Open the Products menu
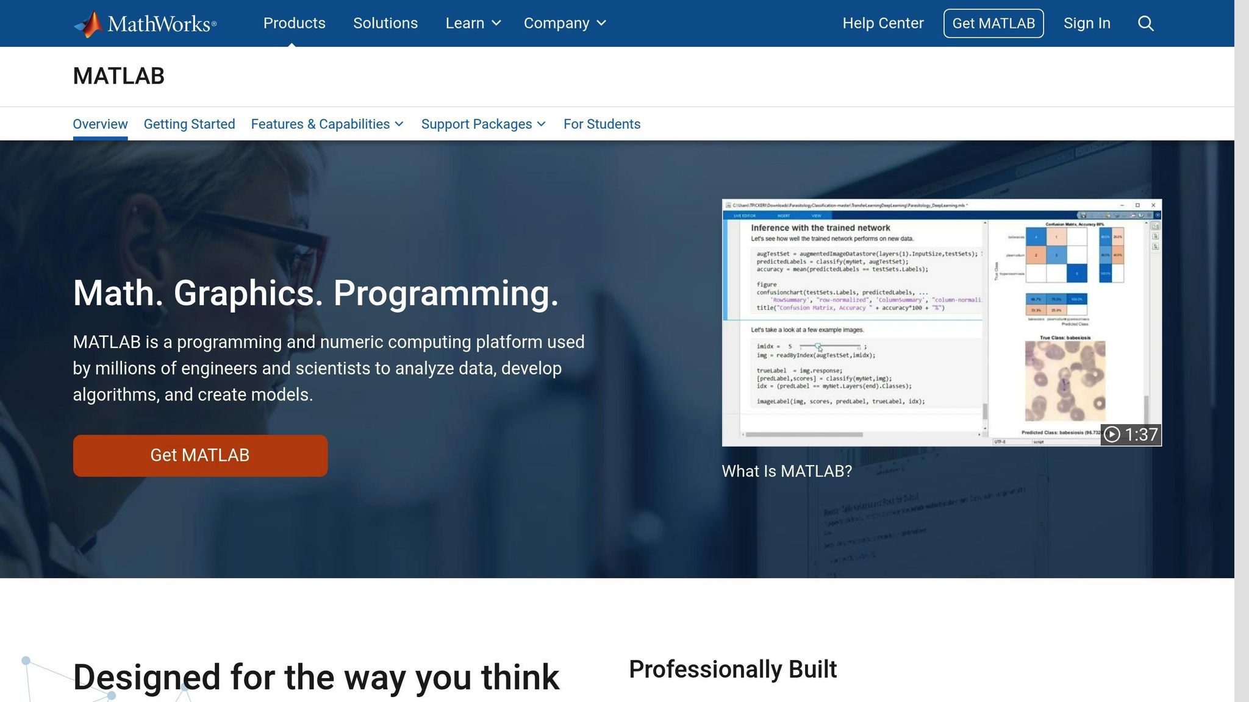1249x702 pixels. (294, 23)
